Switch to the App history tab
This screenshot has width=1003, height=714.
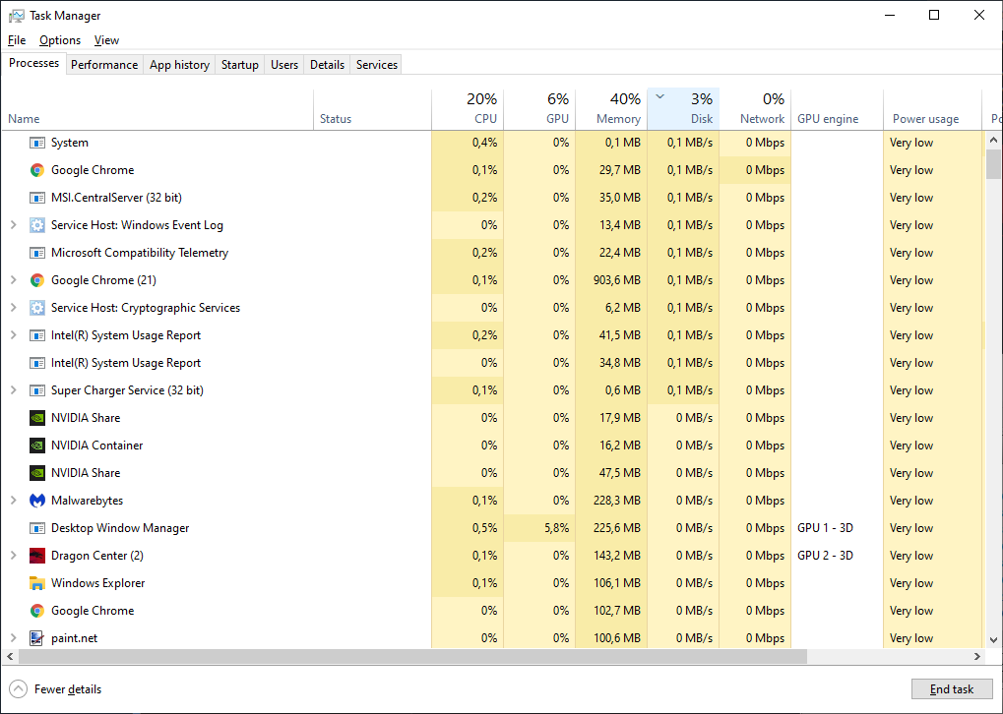click(x=180, y=65)
